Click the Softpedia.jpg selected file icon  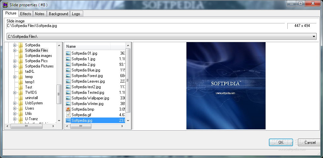tap(68, 120)
